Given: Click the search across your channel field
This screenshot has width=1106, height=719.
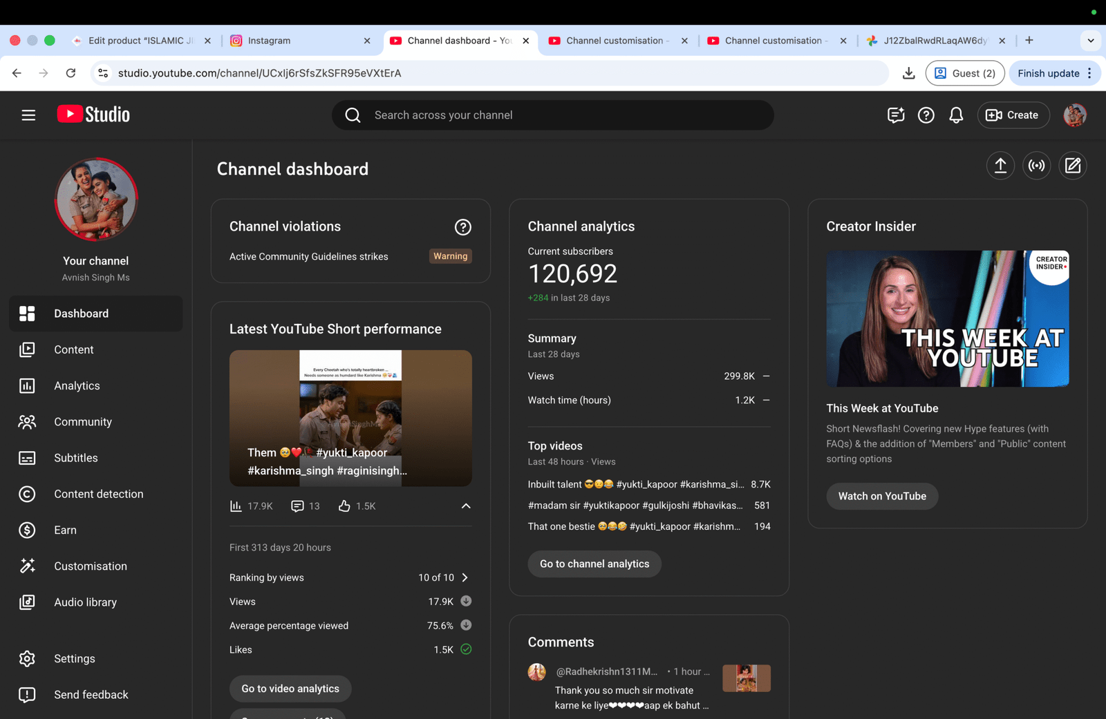Looking at the screenshot, I should (553, 115).
